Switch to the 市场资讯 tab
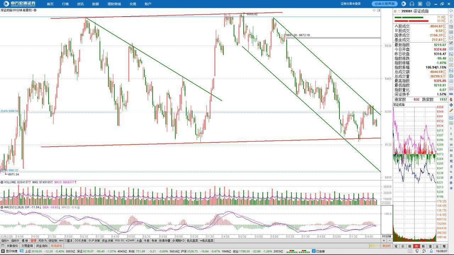 [x=56, y=246]
